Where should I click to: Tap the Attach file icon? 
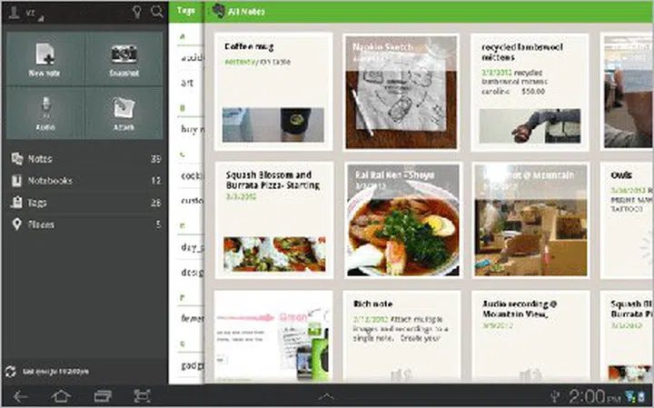click(x=124, y=114)
